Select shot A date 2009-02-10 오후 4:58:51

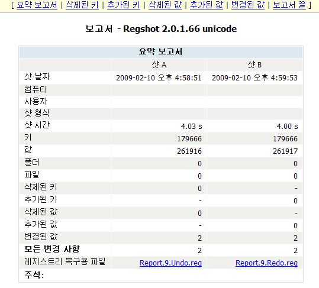[x=159, y=77]
